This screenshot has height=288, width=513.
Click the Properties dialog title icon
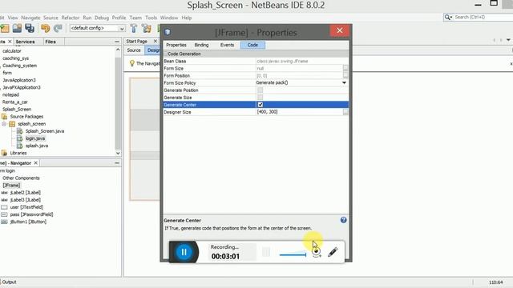168,32
